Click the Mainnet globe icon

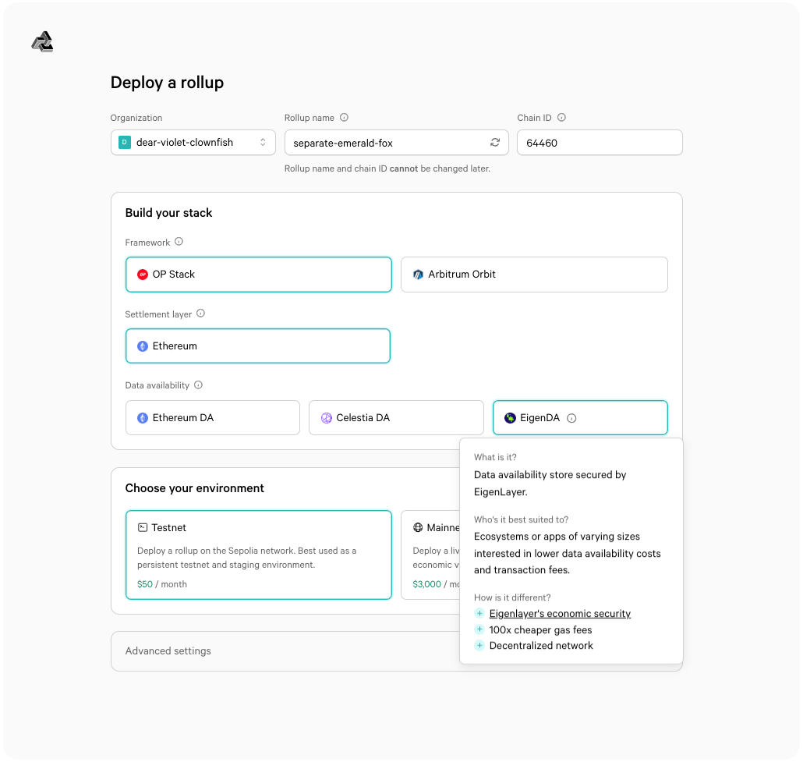click(418, 527)
